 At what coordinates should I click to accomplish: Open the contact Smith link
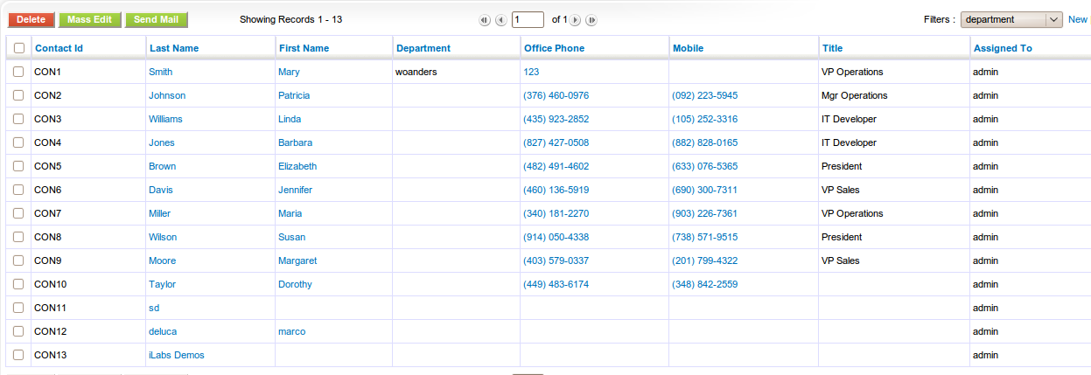(161, 72)
